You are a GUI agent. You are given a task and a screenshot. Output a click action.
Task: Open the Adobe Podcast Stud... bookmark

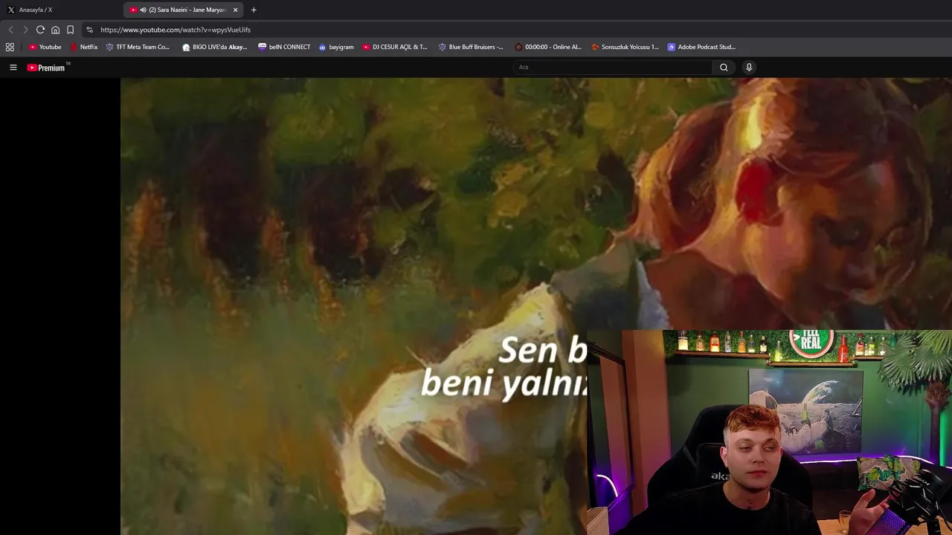point(701,47)
